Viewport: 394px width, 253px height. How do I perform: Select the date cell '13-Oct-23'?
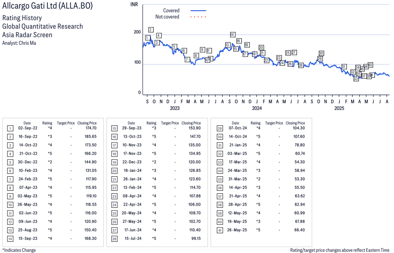click(132, 136)
